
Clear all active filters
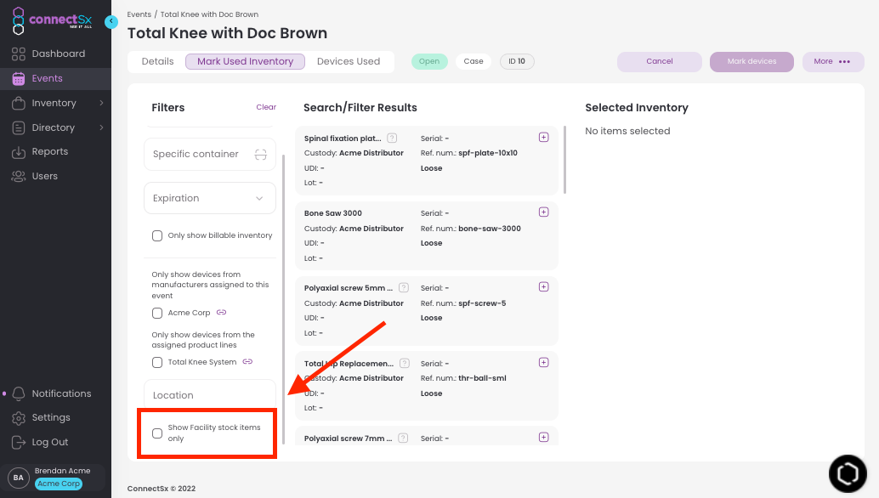pos(266,107)
